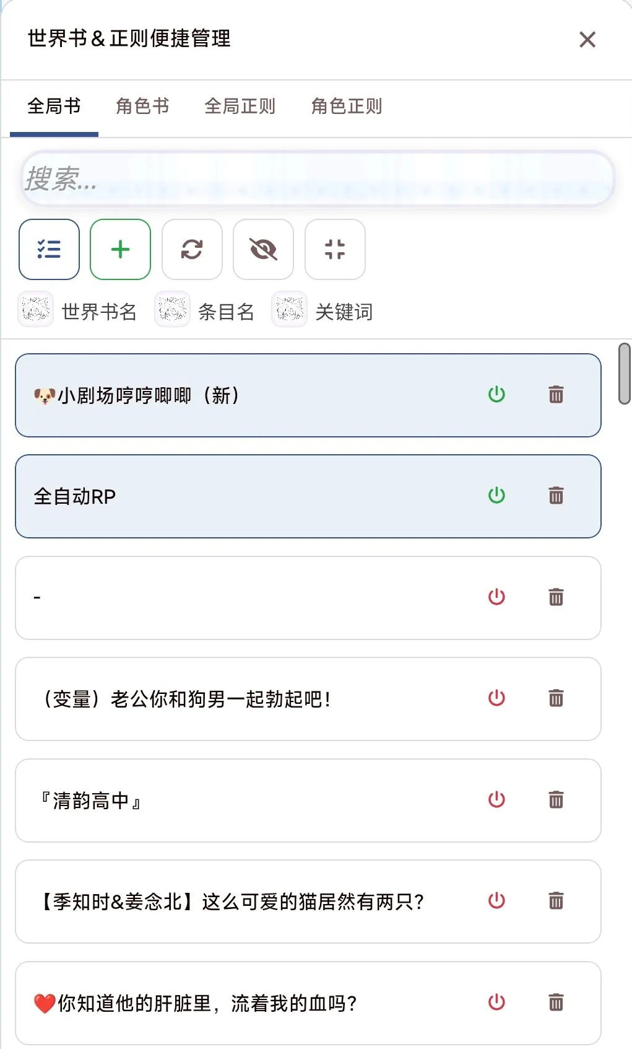
Task: Delete the 『清韵高中』 entry
Action: [x=556, y=800]
